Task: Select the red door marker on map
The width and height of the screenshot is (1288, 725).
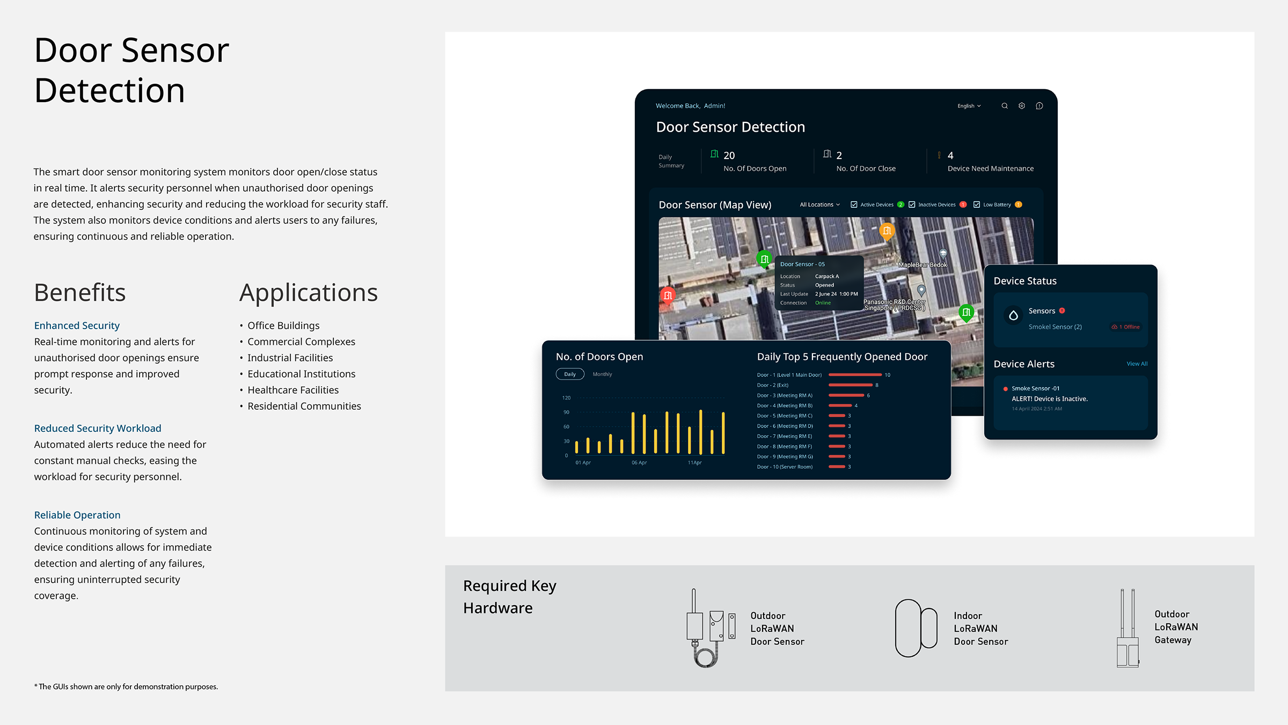Action: coord(668,295)
